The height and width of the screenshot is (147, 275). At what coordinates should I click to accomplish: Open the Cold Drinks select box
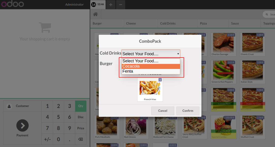pyautogui.click(x=151, y=54)
